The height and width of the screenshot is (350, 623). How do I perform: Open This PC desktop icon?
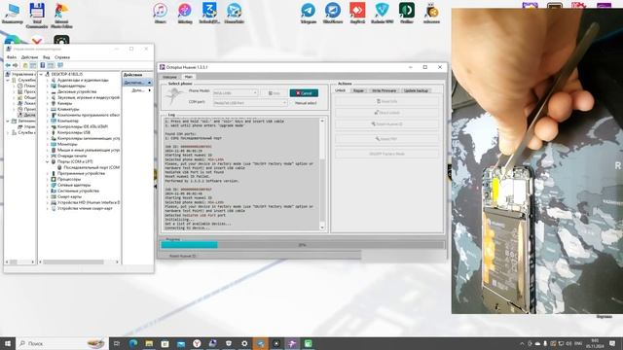click(13, 13)
